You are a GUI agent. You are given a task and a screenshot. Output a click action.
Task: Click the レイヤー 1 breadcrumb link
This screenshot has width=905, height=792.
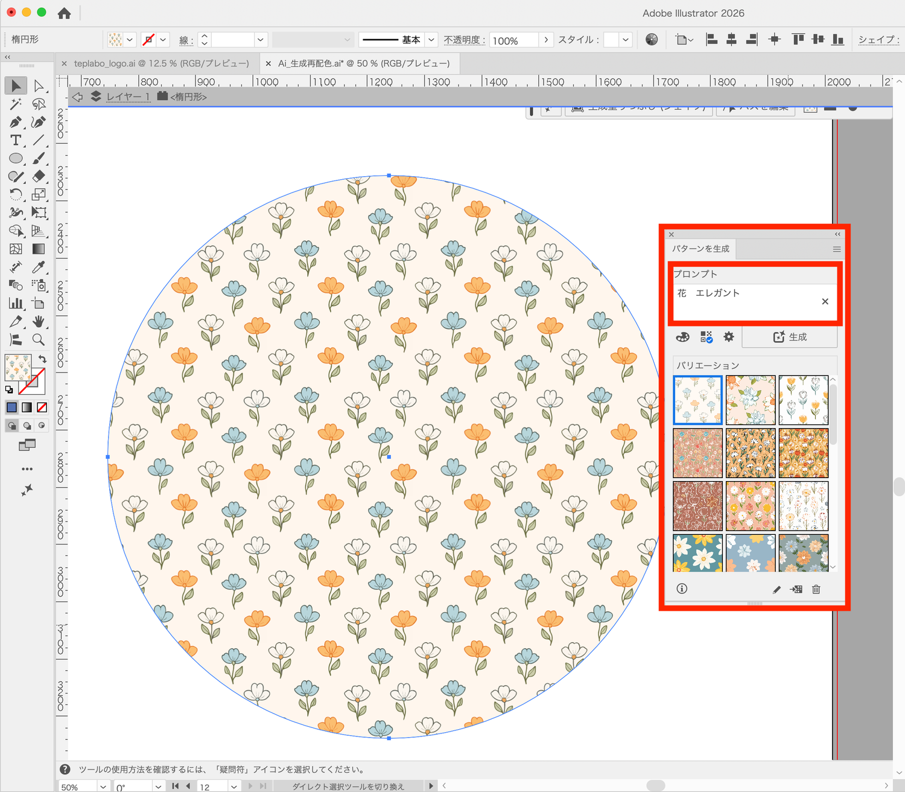click(x=128, y=97)
